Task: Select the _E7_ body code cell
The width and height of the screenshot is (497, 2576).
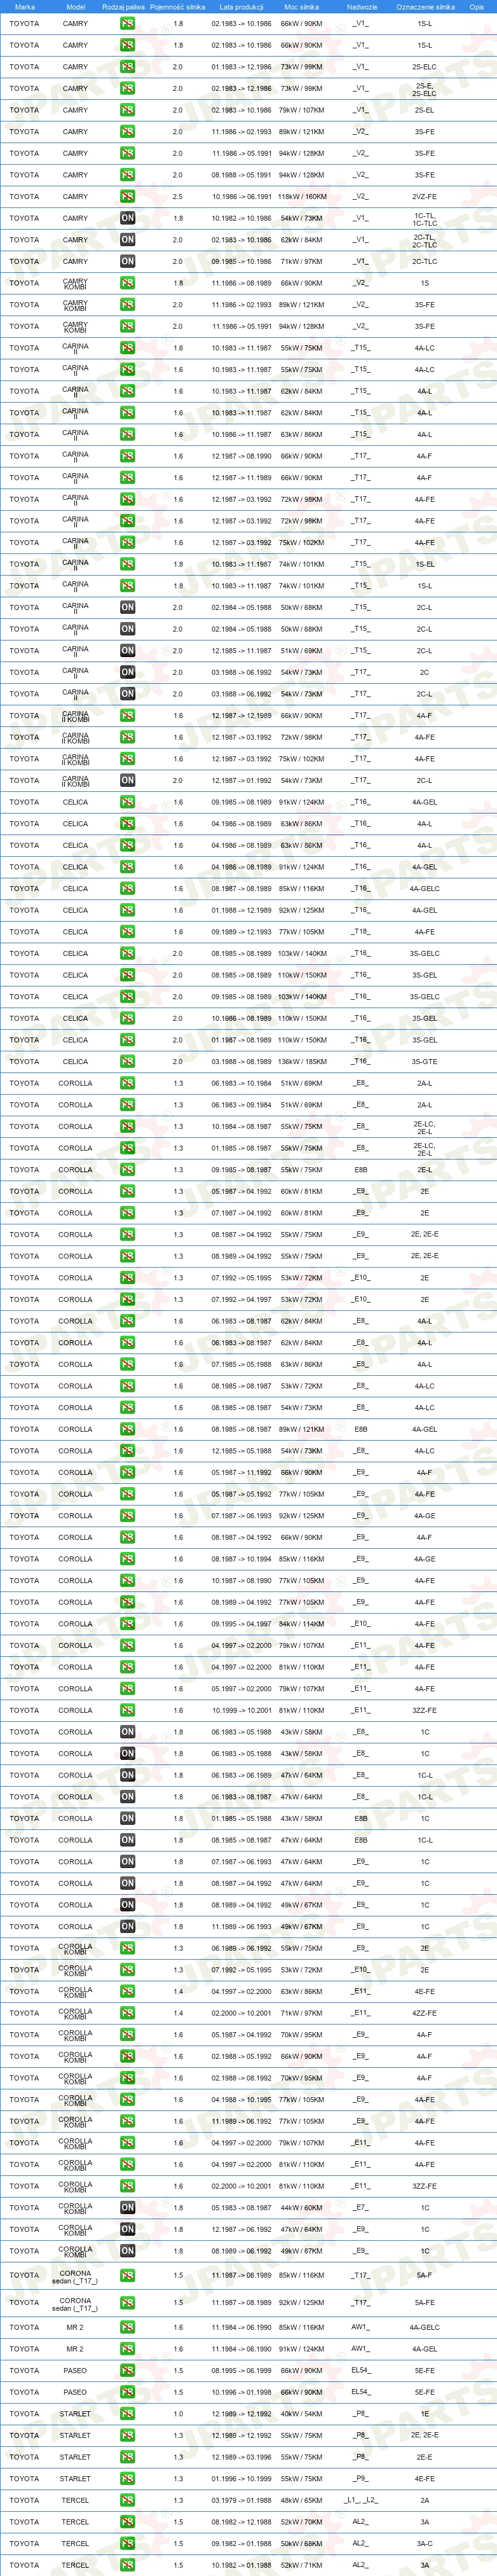Action: [361, 2208]
